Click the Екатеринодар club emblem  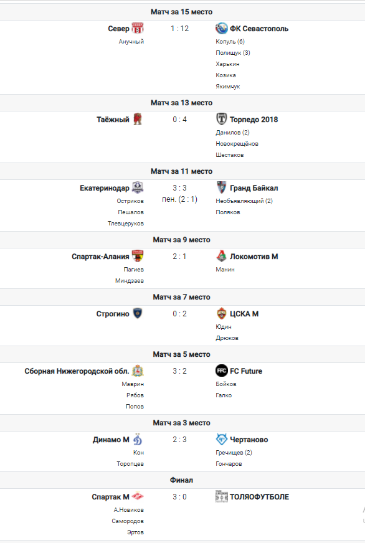click(x=138, y=187)
